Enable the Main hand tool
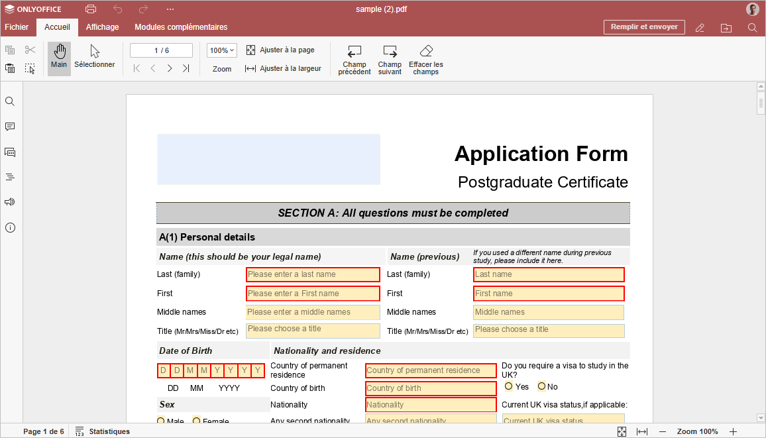This screenshot has height=438, width=766. tap(59, 57)
